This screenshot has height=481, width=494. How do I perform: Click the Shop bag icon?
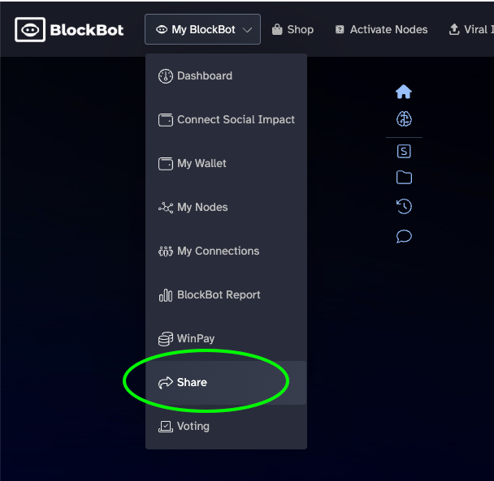pyautogui.click(x=277, y=29)
